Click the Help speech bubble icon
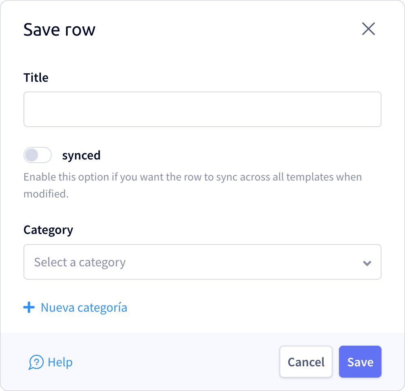The image size is (405, 391). click(36, 362)
